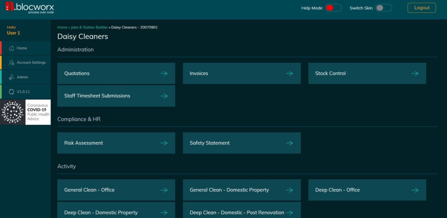The width and height of the screenshot is (447, 218).
Task: Click the Home house icon in sidebar
Action: coord(11,48)
